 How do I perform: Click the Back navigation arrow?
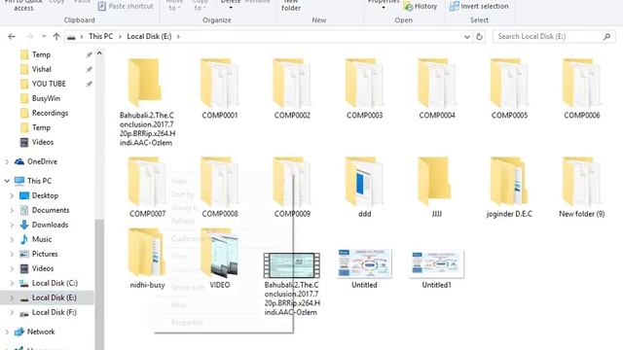click(12, 37)
